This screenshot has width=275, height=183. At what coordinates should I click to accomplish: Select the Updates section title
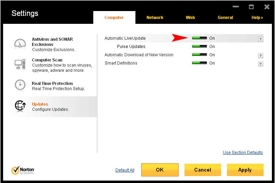pos(40,104)
